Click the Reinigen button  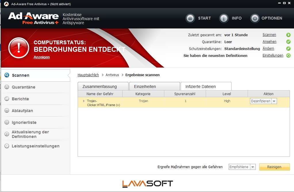tap(274, 167)
